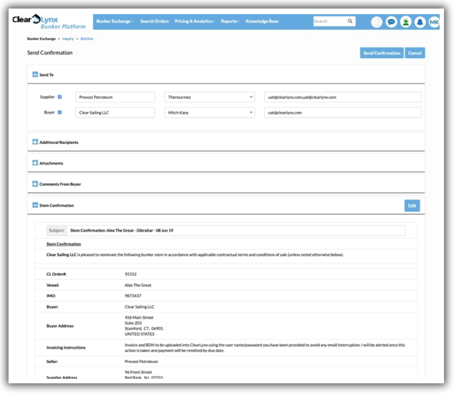Click the buyer email uat@clearlynx.com field
456x394 pixels.
[342, 113]
